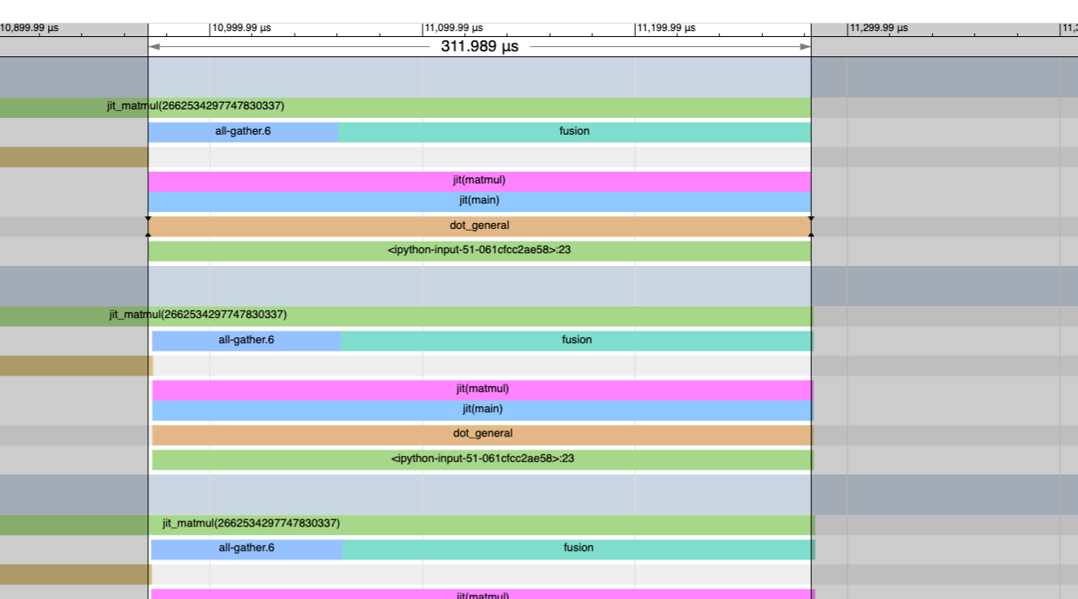Screen dimensions: 1078x599
Task: Select all-gather.6 in the third track
Action: pos(247,549)
